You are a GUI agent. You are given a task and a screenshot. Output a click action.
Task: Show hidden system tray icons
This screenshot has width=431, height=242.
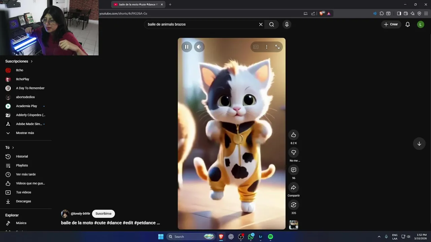pyautogui.click(x=379, y=237)
